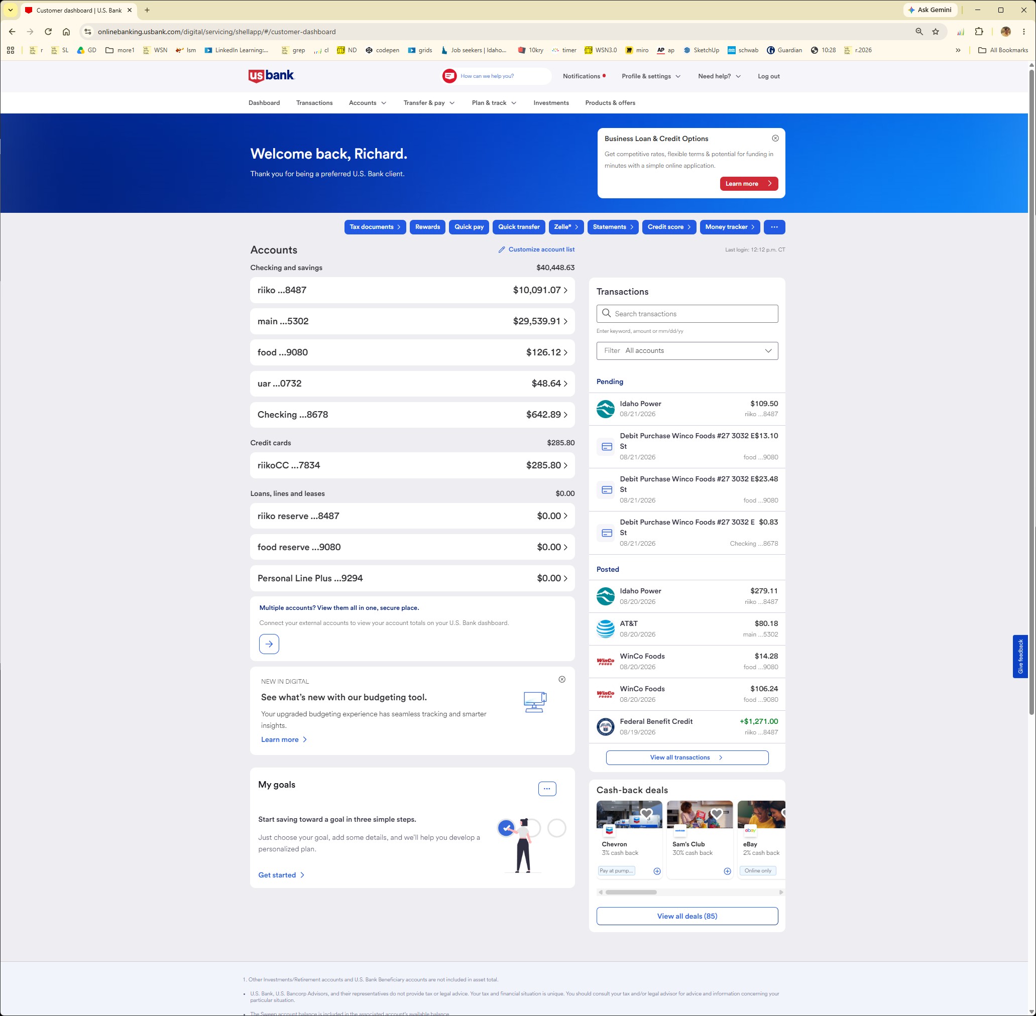Open the Personal Line Plus ...9294 row
This screenshot has height=1016, width=1036.
(x=412, y=578)
